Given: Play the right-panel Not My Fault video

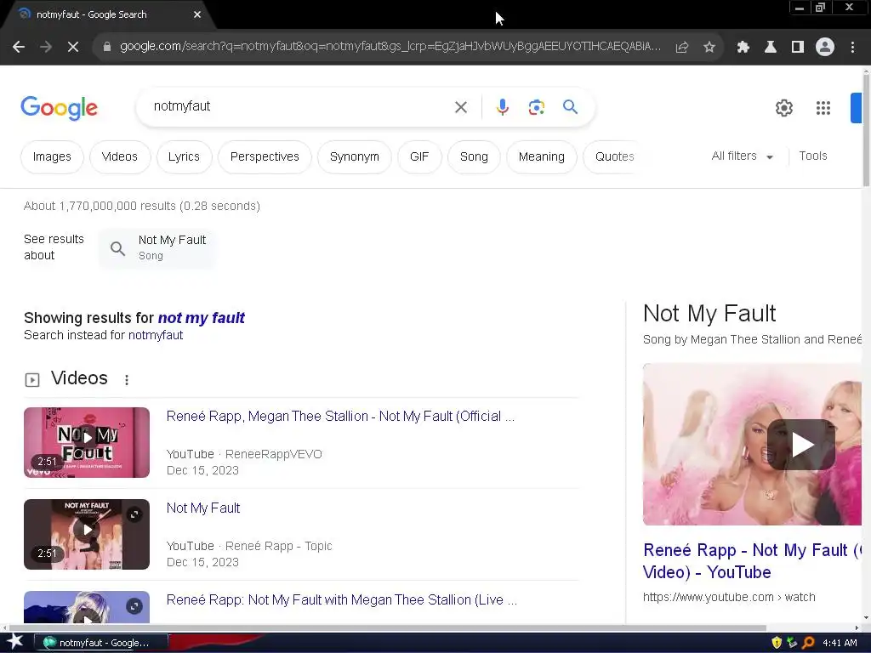Looking at the screenshot, I should [x=801, y=445].
